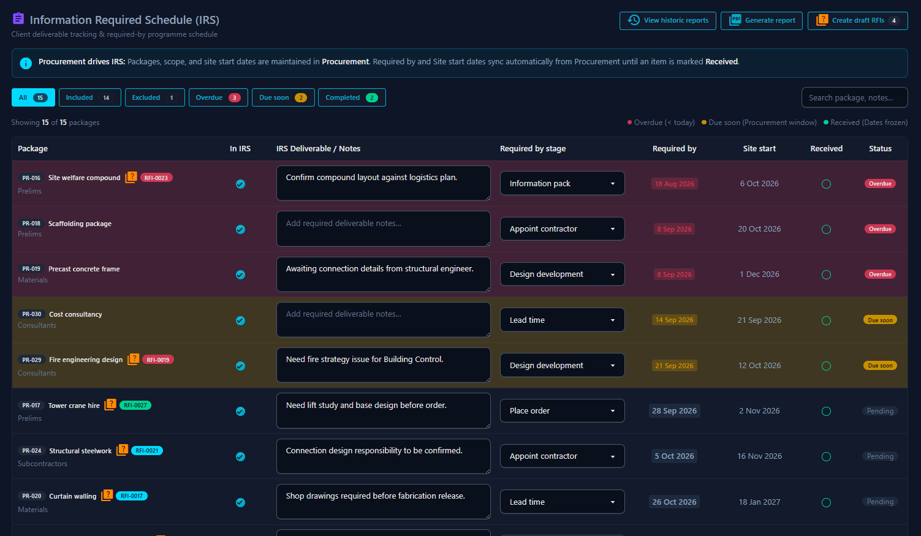This screenshot has width=921, height=536.
Task: Click the 18 Jan 2027 site start date
Action: point(759,502)
